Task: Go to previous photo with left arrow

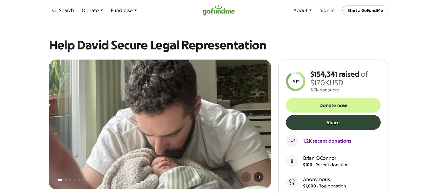Action: [246, 177]
